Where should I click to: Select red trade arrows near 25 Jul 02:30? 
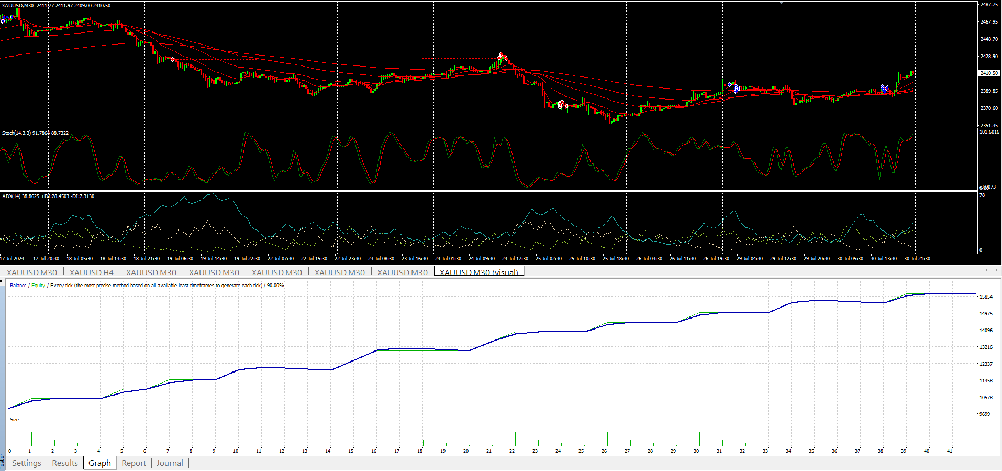click(x=561, y=105)
